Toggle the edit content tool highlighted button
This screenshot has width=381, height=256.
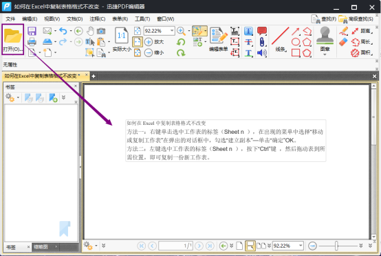[199, 31]
